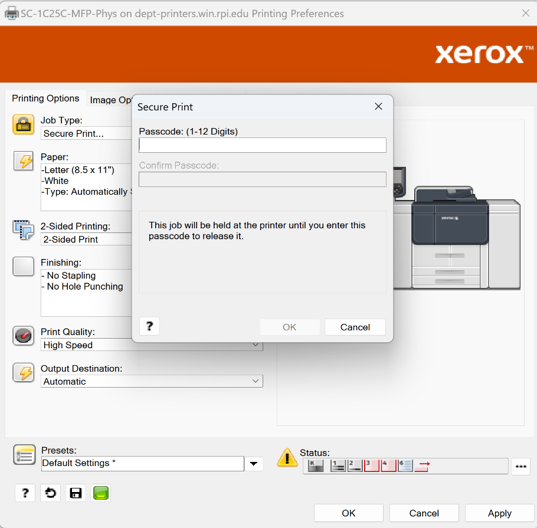537x528 pixels.
Task: Switch to the Printing Options tab
Action: [45, 99]
